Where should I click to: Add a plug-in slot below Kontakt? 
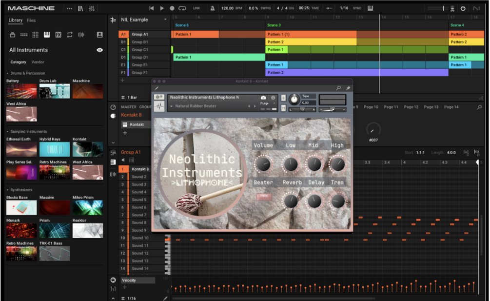pos(125,133)
